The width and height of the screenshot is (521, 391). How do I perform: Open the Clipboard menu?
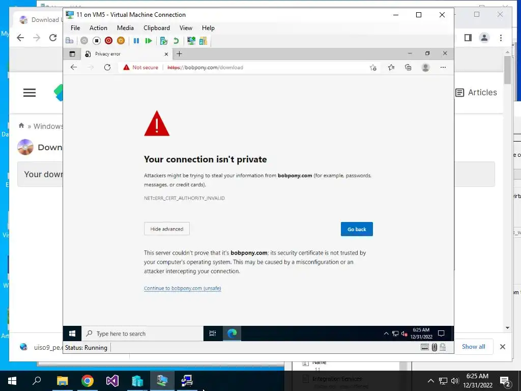[x=157, y=28]
